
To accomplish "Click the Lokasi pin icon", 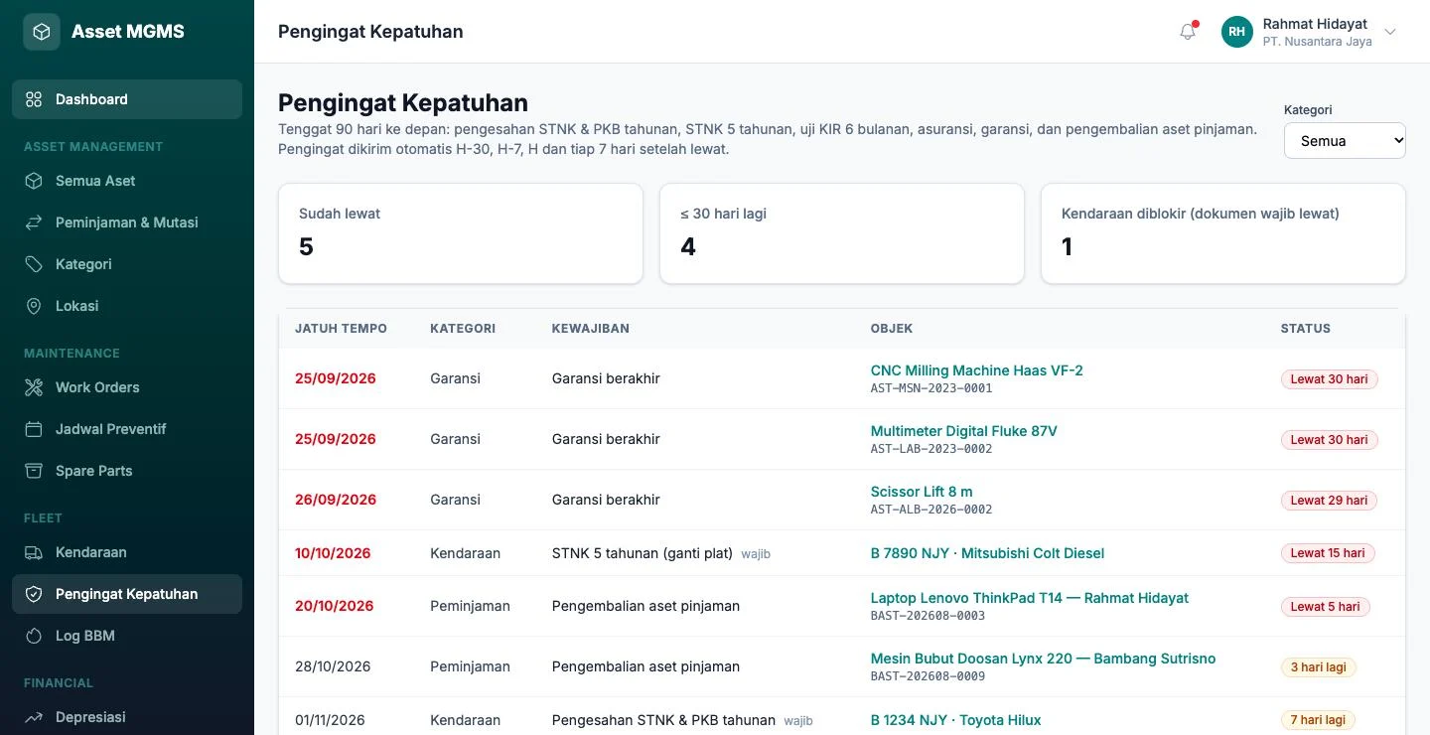I will [x=34, y=306].
